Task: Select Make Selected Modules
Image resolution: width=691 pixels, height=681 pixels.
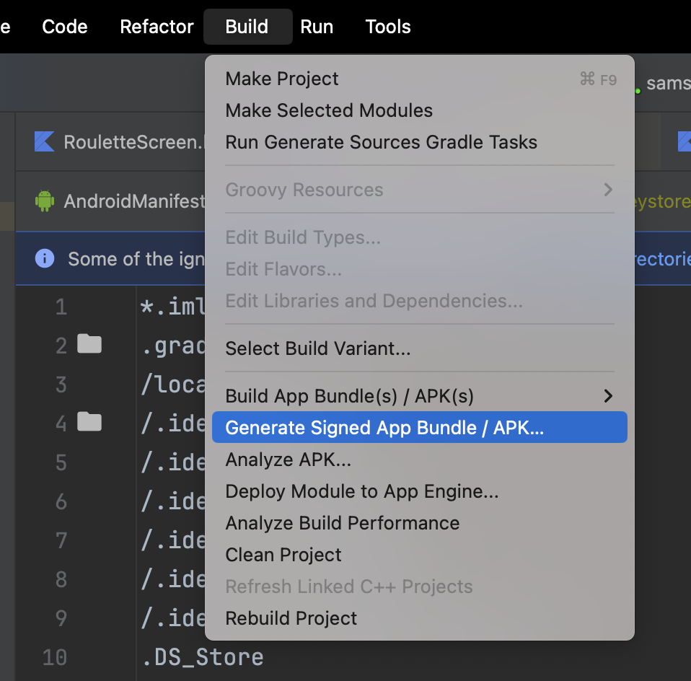Action: click(x=329, y=110)
